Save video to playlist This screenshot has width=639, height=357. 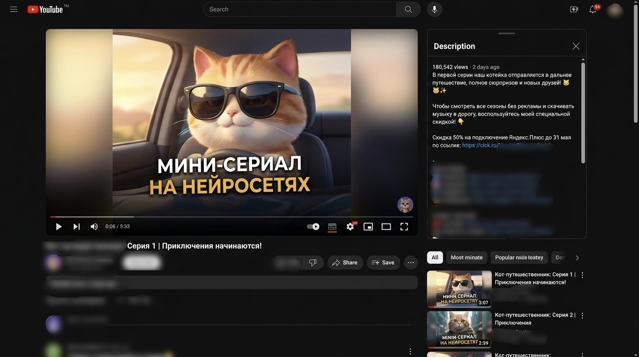[x=383, y=263]
